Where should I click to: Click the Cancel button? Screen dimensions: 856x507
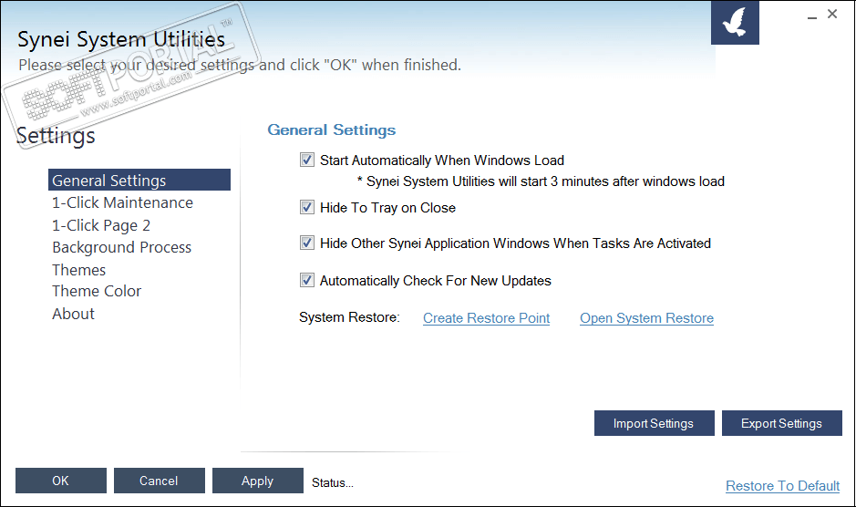click(159, 481)
